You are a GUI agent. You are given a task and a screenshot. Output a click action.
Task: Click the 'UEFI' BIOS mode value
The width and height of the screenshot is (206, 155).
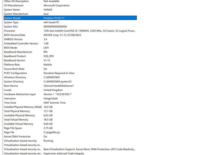(x=46, y=48)
